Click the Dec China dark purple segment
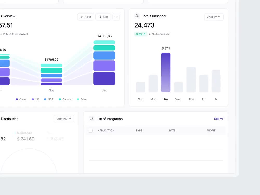 point(104,79)
